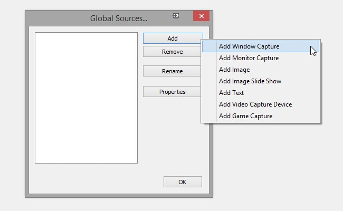
Task: Click the gray dialog frame border at bottom
Action: point(119,196)
